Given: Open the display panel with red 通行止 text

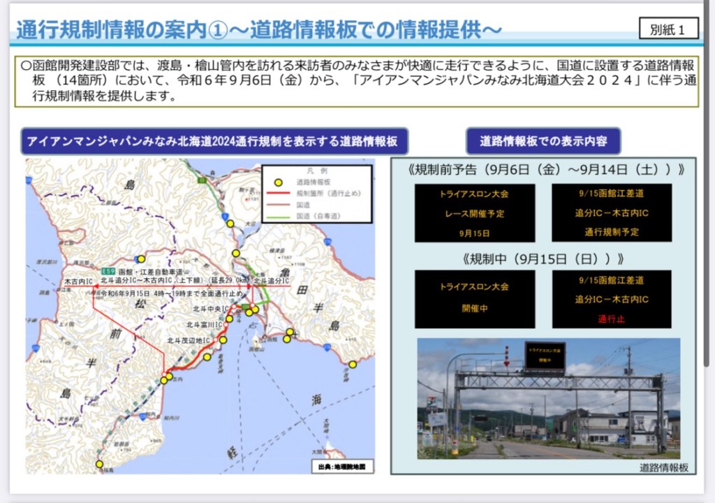Looking at the screenshot, I should coord(612,299).
